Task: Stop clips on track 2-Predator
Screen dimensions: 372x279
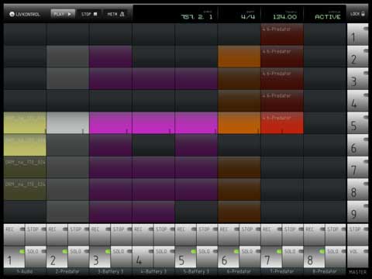Action: (79, 235)
